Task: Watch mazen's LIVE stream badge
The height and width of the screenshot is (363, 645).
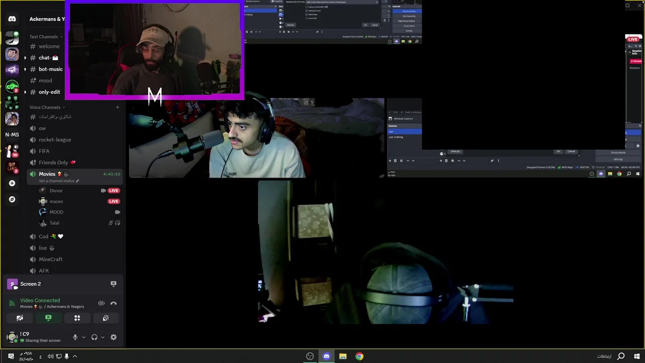Action: [113, 201]
